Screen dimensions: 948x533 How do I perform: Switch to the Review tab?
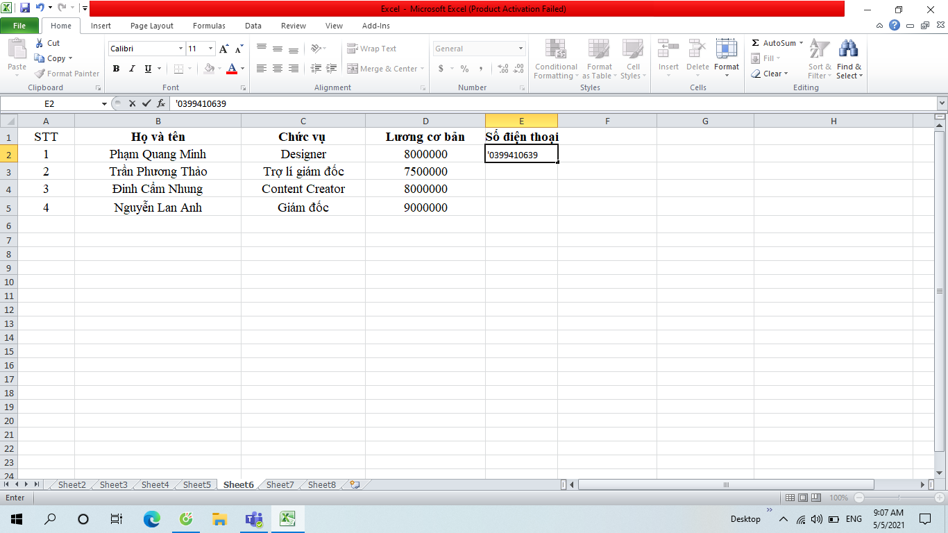(294, 26)
